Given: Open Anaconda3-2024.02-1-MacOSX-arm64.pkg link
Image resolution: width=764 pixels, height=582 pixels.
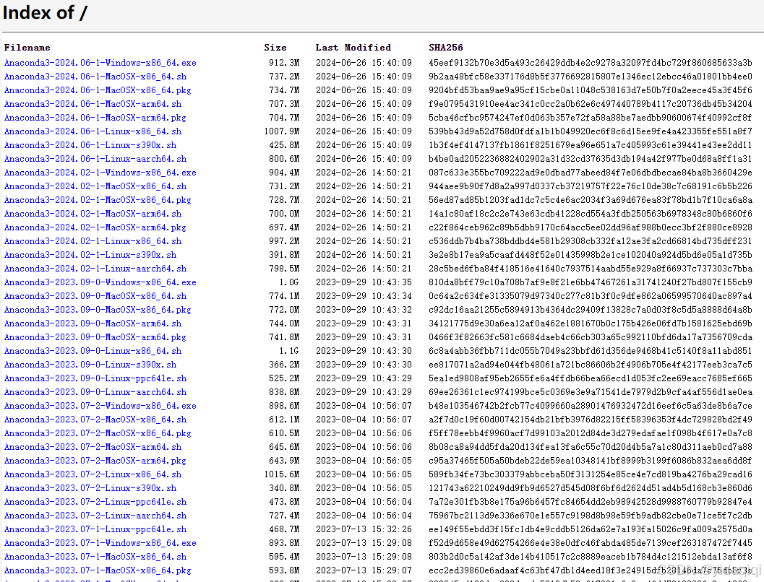Looking at the screenshot, I should 95,227.
